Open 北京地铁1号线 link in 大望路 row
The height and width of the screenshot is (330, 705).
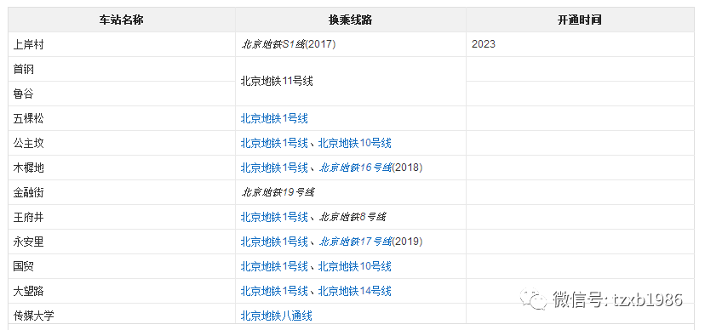tap(274, 292)
